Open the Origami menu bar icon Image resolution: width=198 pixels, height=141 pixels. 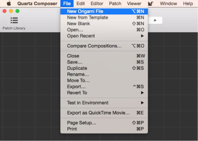(x=151, y=4)
